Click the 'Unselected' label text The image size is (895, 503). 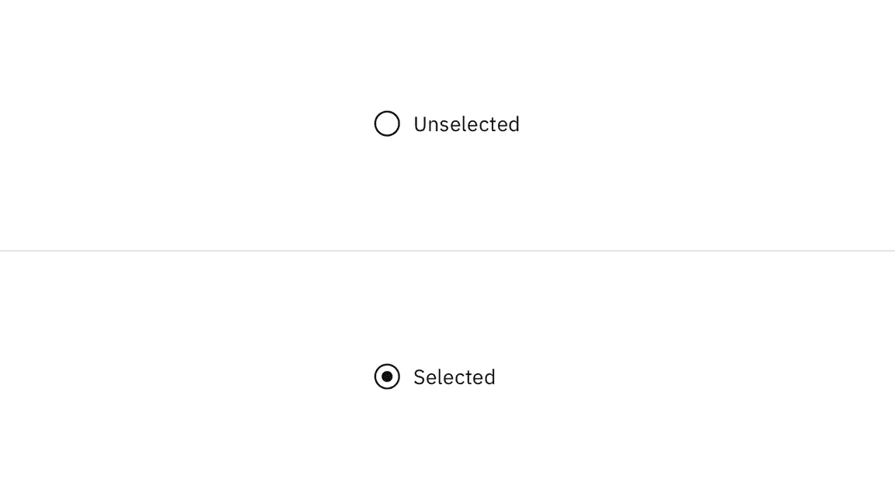(x=466, y=123)
